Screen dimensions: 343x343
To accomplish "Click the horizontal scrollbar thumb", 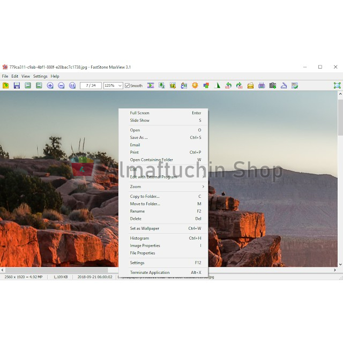I will coord(57,270).
